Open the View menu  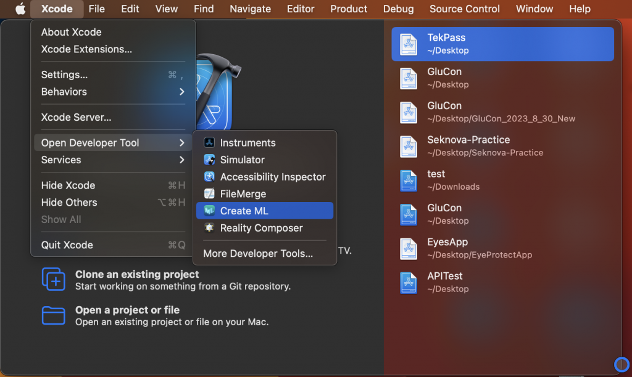click(x=167, y=9)
